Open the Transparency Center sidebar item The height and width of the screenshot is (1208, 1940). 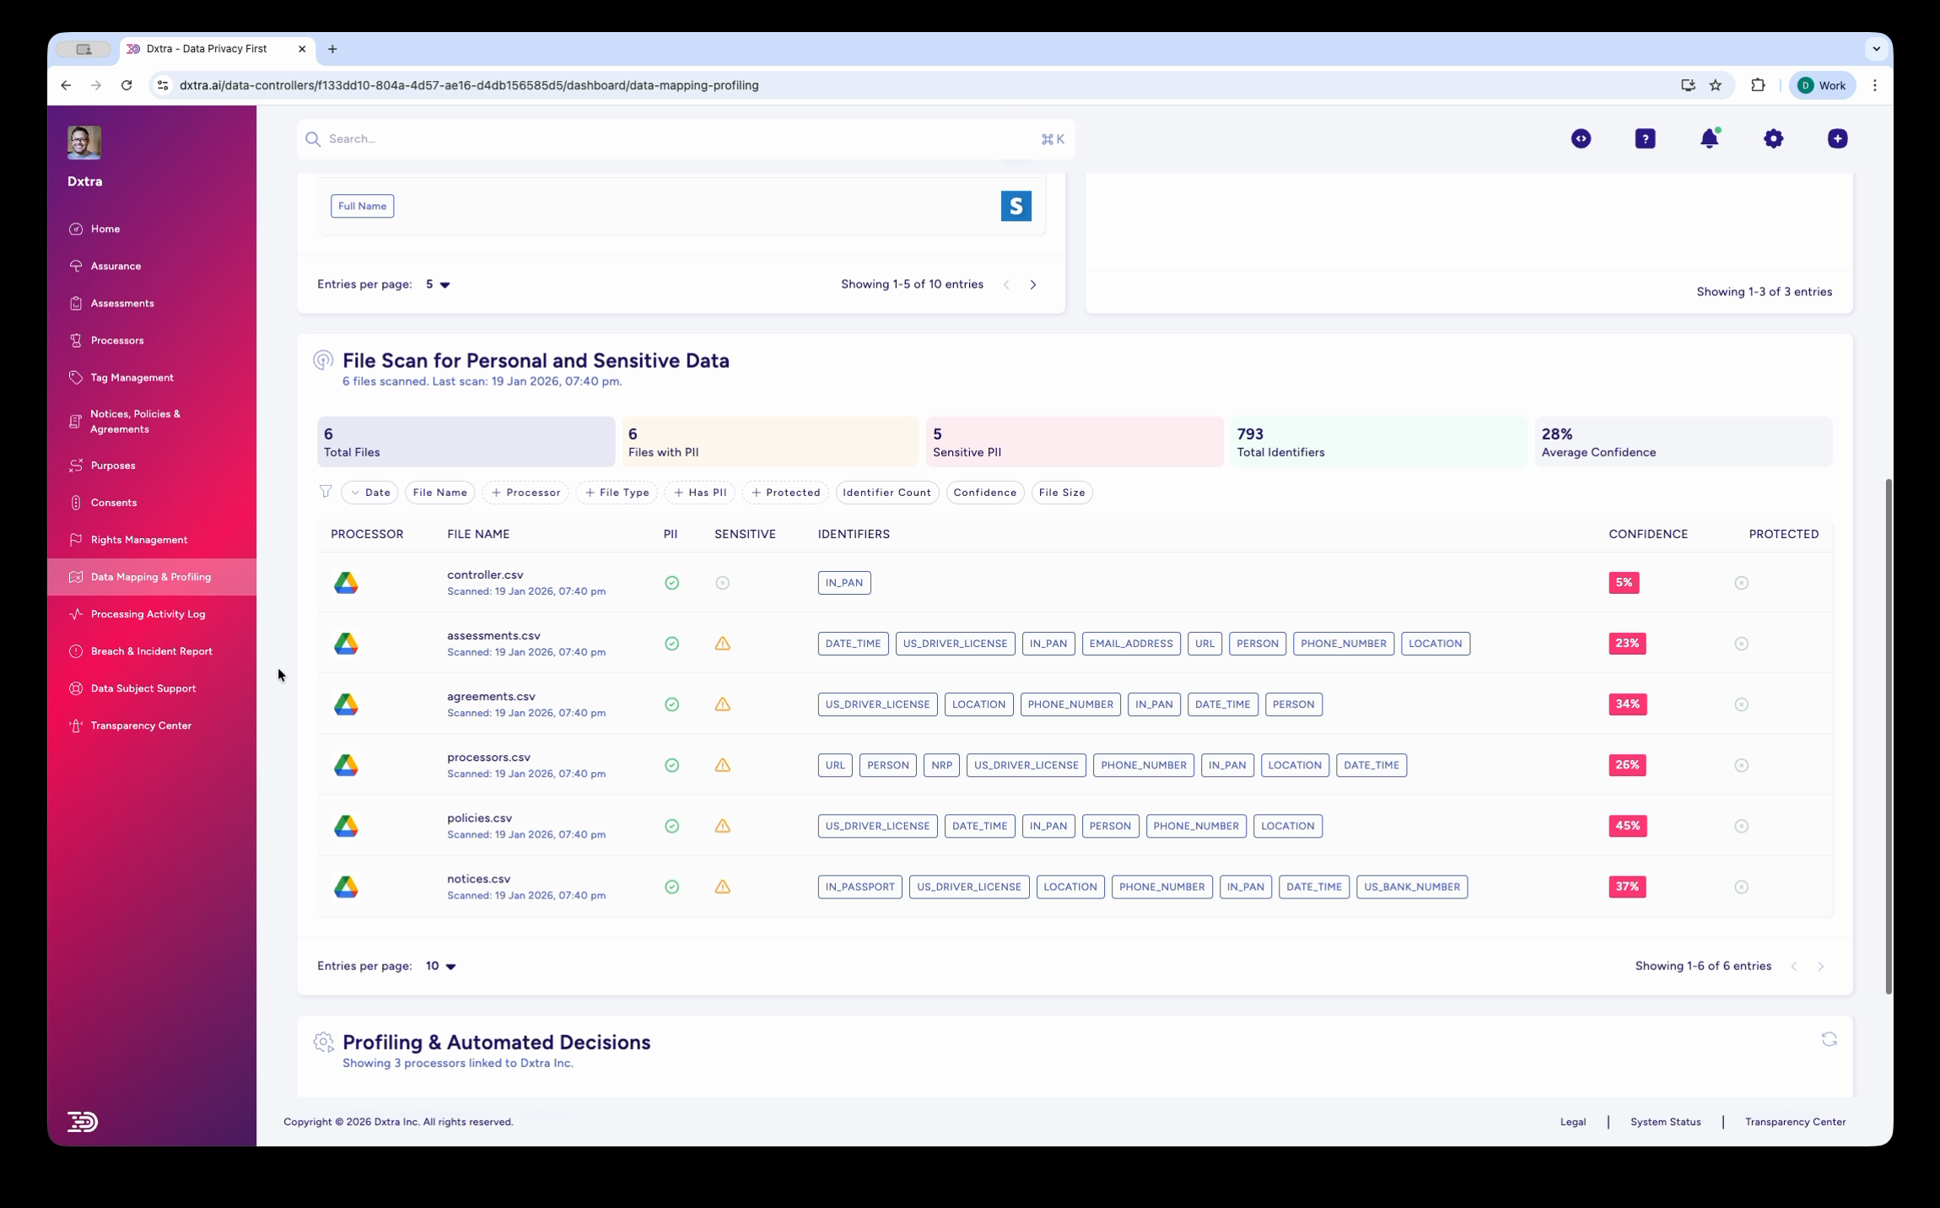tap(140, 725)
